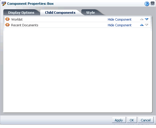156x128 pixels.
Task: Switch to the Display Options tab
Action: [x=21, y=13]
